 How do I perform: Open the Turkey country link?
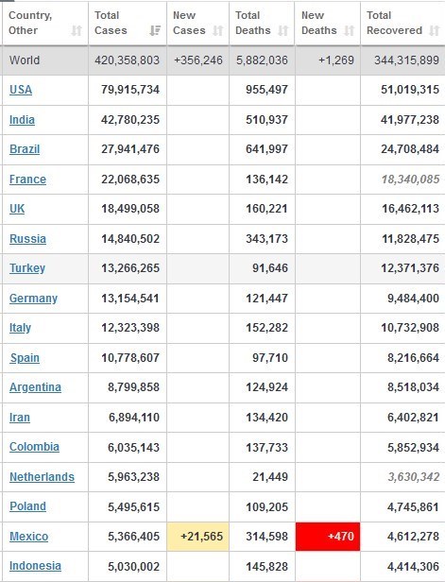click(27, 268)
